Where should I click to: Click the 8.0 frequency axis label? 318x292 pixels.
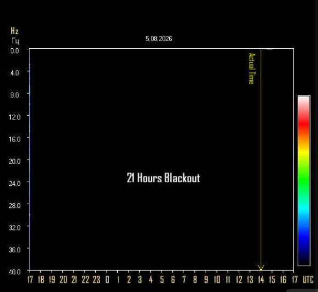[14, 95]
